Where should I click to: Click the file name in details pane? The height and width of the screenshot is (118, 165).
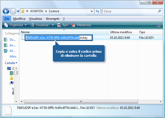[x=48, y=108]
